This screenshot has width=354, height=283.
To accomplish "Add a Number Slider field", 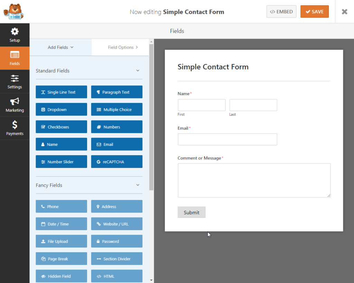I will click(61, 161).
